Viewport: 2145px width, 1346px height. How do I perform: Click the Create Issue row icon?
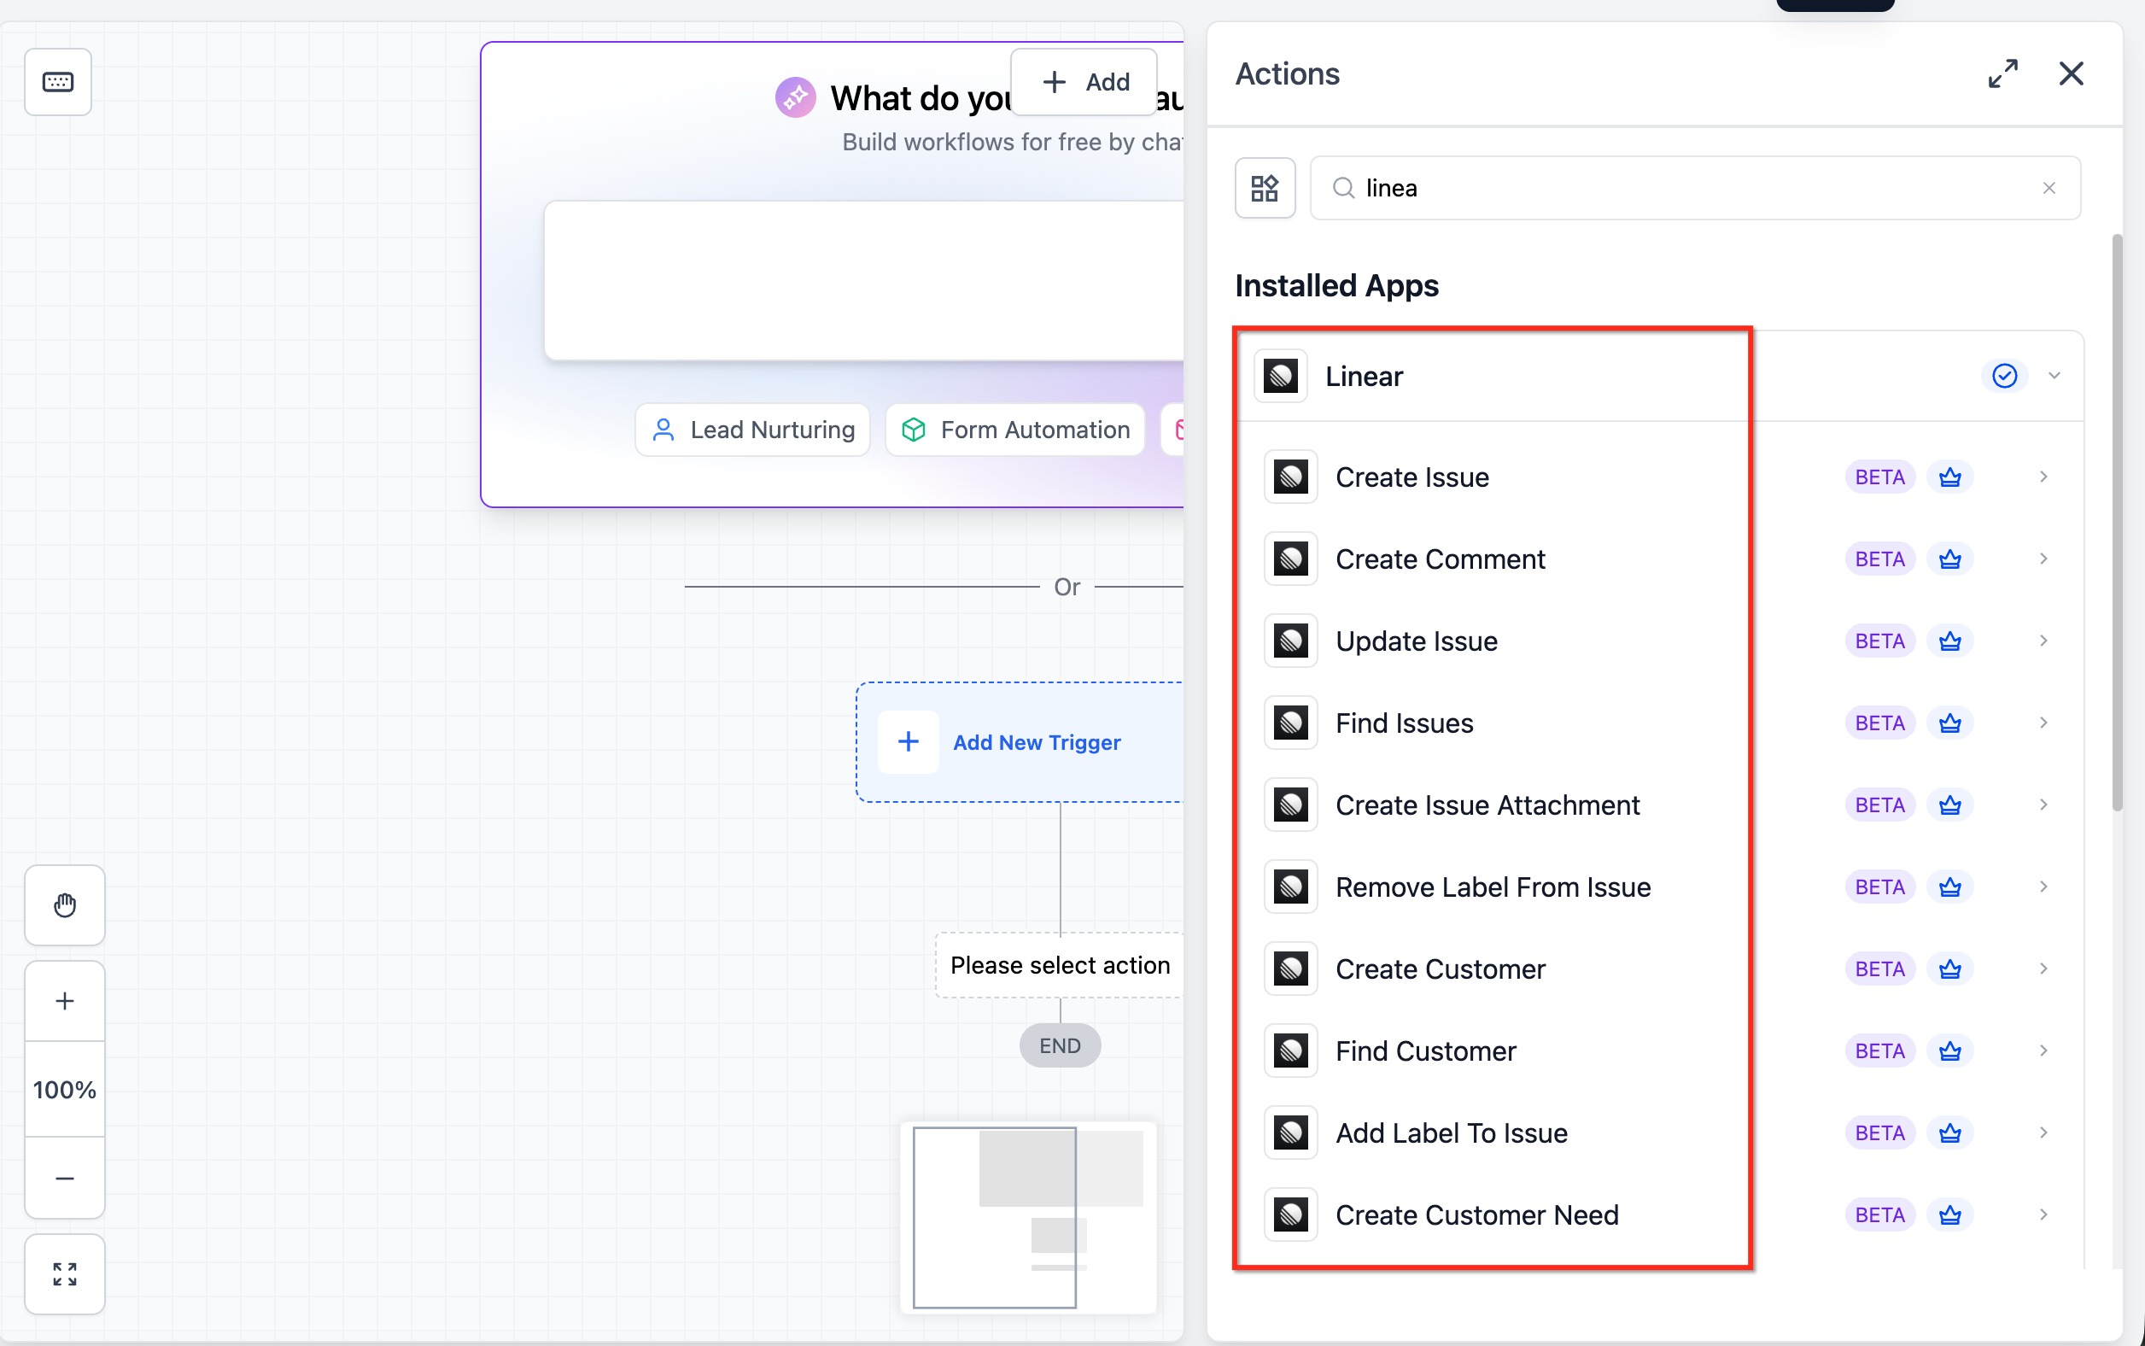[1290, 477]
